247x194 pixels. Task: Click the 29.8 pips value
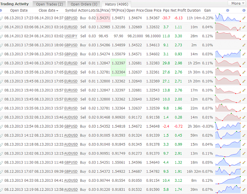(x=166, y=63)
